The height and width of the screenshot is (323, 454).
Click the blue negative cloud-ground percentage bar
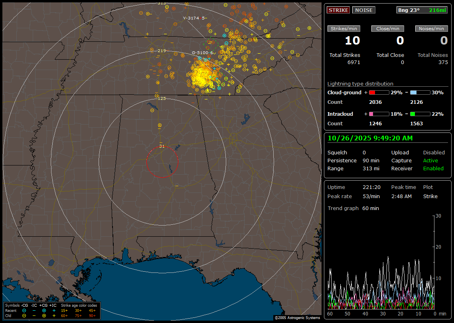click(x=420, y=93)
